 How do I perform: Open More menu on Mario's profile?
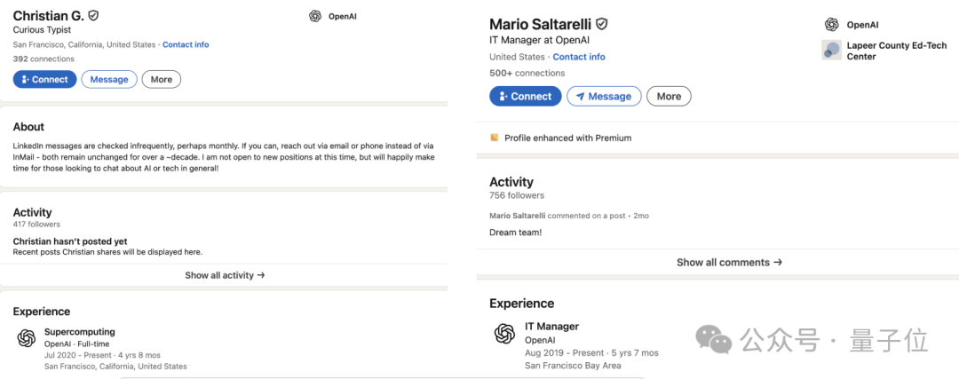pos(669,96)
